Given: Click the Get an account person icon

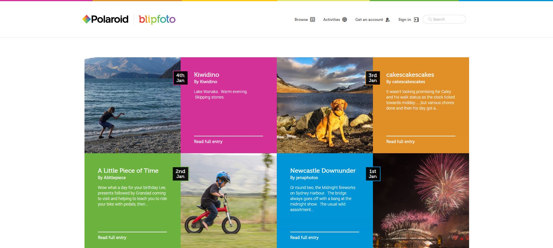Looking at the screenshot, I should pyautogui.click(x=388, y=20).
